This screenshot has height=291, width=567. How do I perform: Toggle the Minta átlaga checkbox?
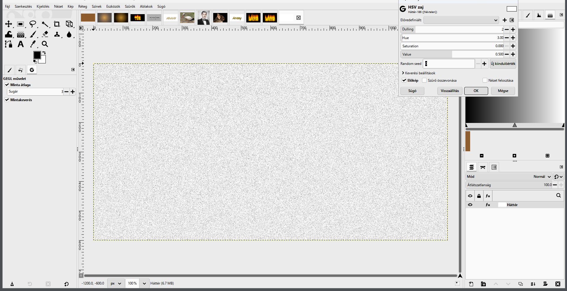(x=7, y=85)
